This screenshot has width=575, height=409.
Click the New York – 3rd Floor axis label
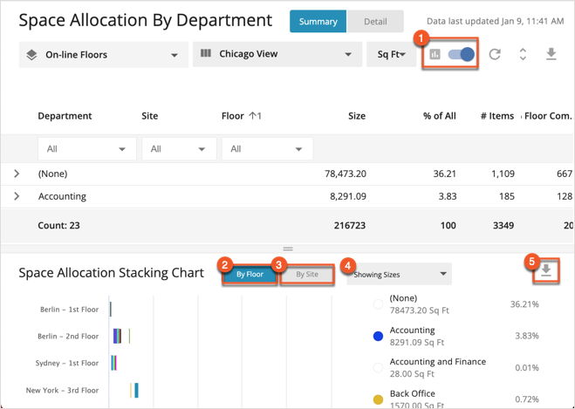[x=62, y=391]
